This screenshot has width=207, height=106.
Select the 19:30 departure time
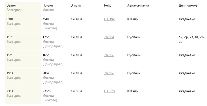(10, 73)
